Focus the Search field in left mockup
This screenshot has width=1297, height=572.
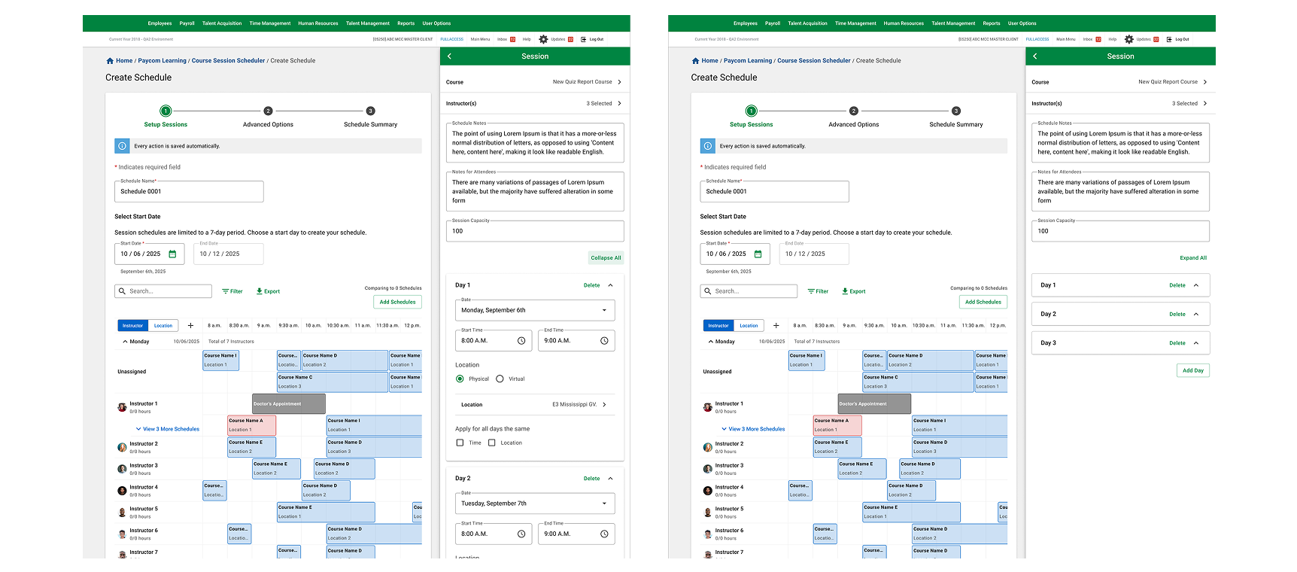[x=163, y=291]
